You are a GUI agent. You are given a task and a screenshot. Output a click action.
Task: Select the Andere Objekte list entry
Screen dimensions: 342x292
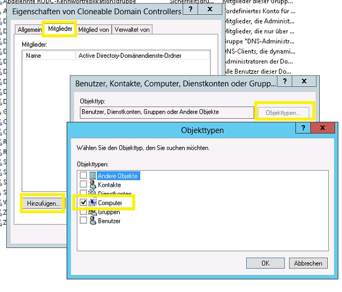pos(117,175)
